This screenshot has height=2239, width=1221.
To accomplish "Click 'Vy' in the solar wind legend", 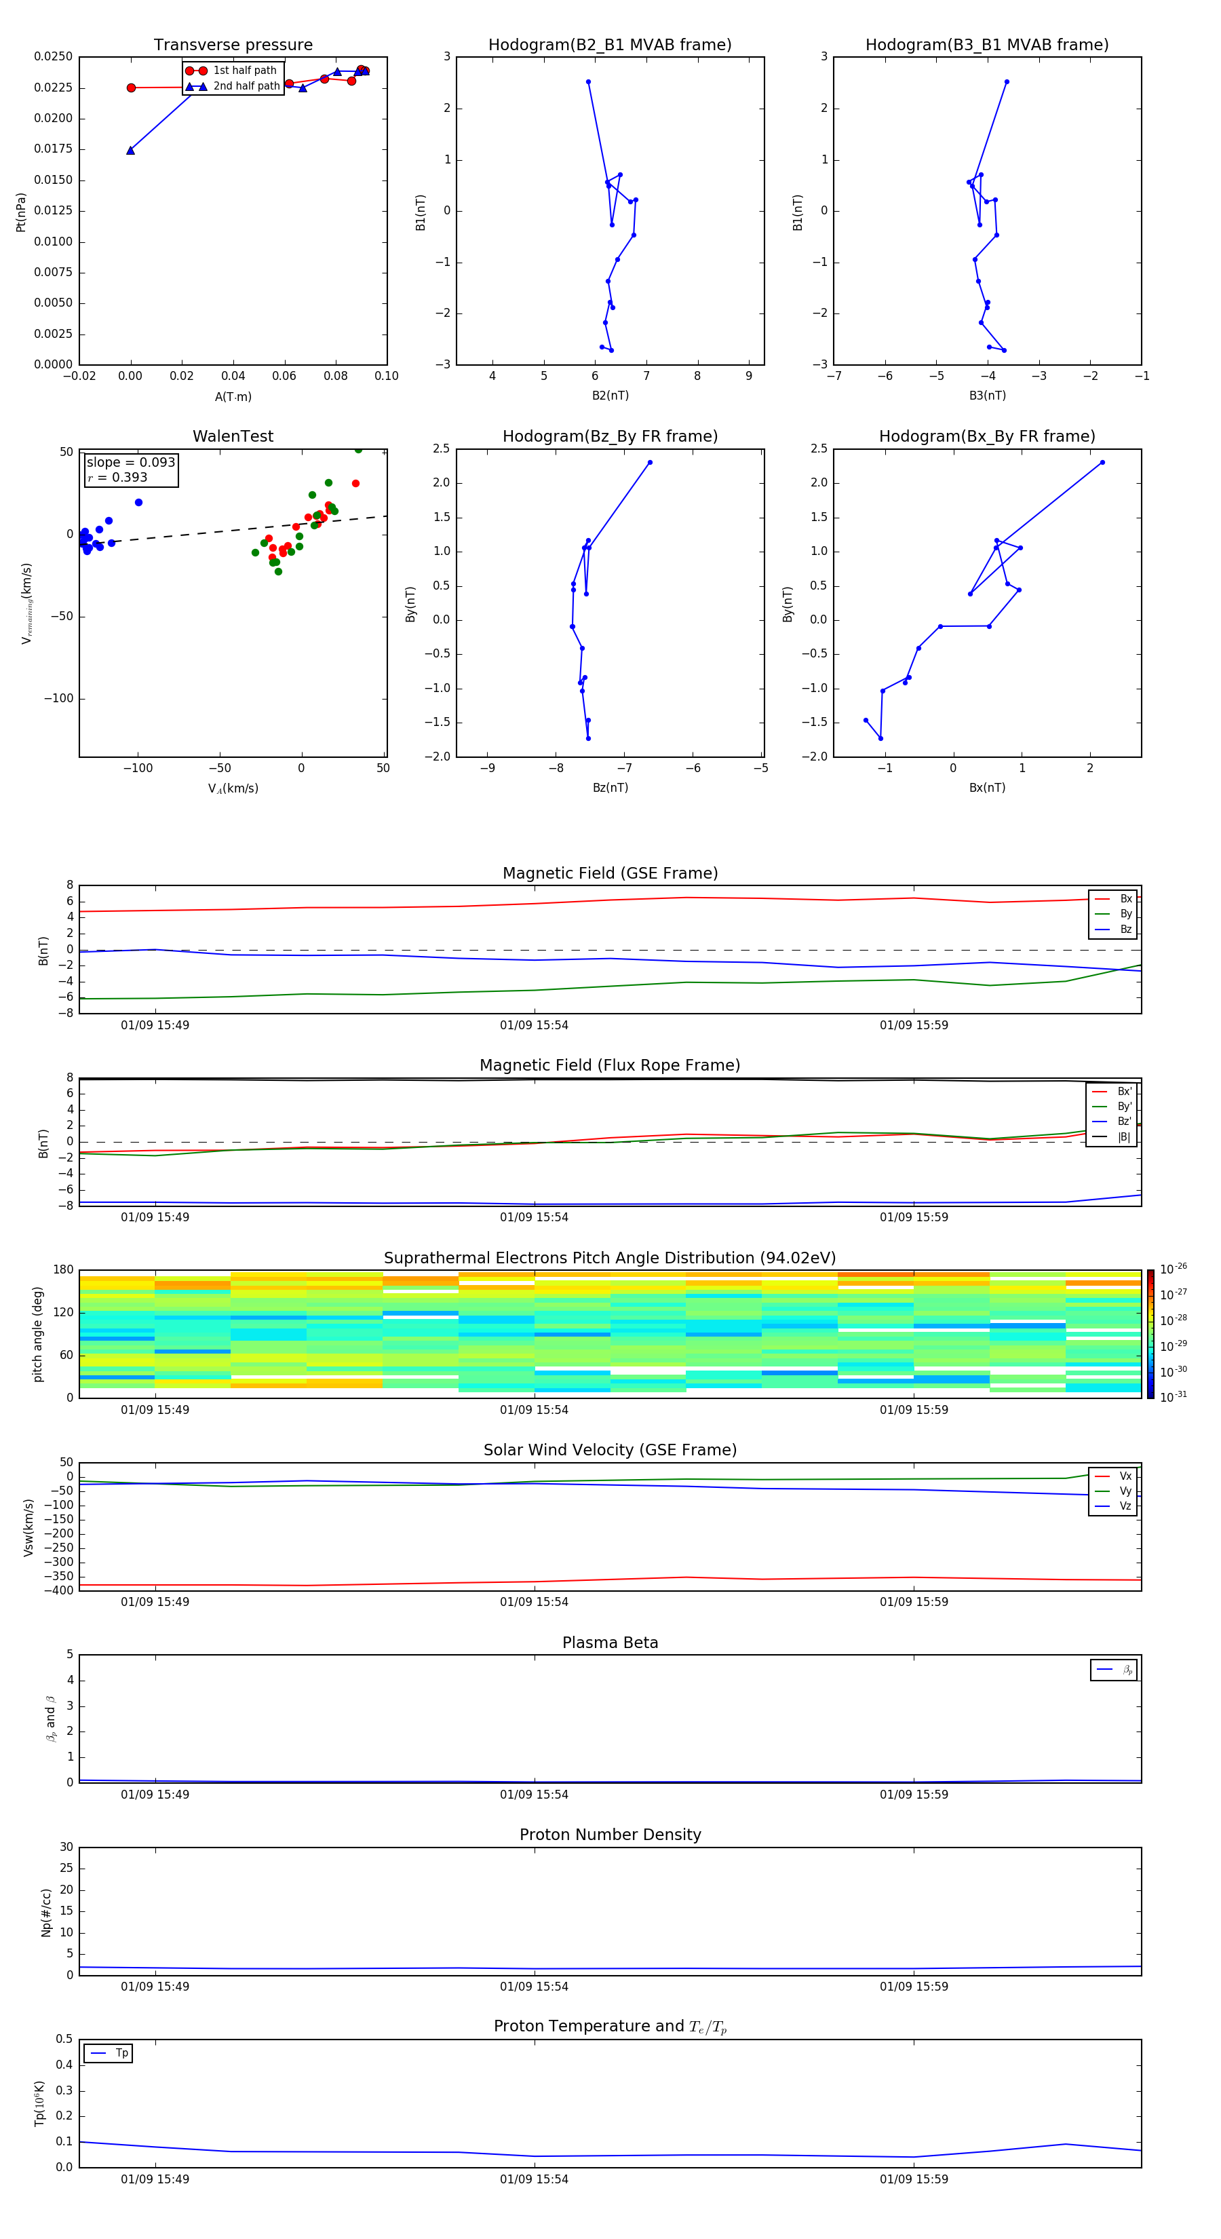I will 1125,1491.
